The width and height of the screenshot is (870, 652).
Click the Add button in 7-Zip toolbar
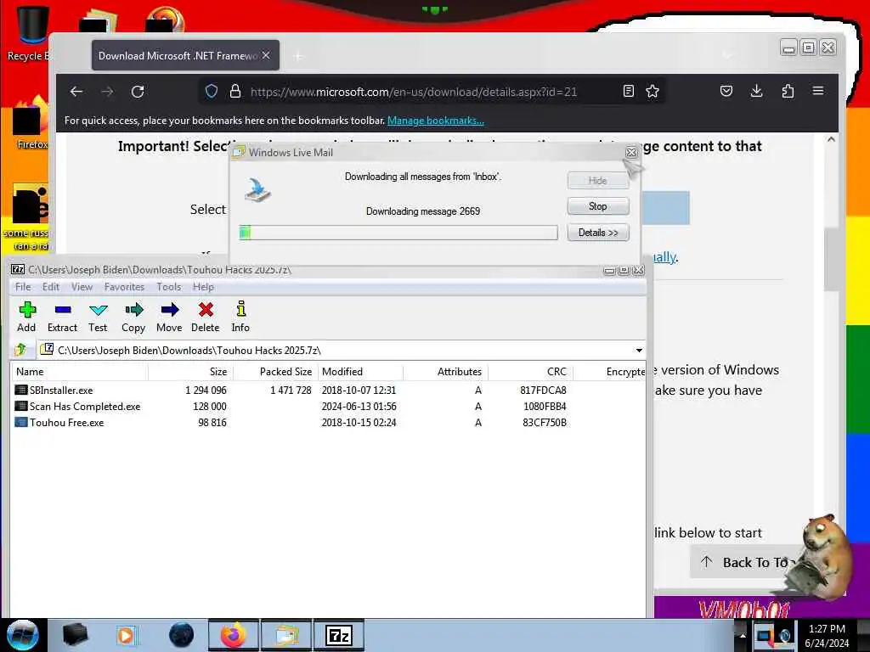(26, 317)
